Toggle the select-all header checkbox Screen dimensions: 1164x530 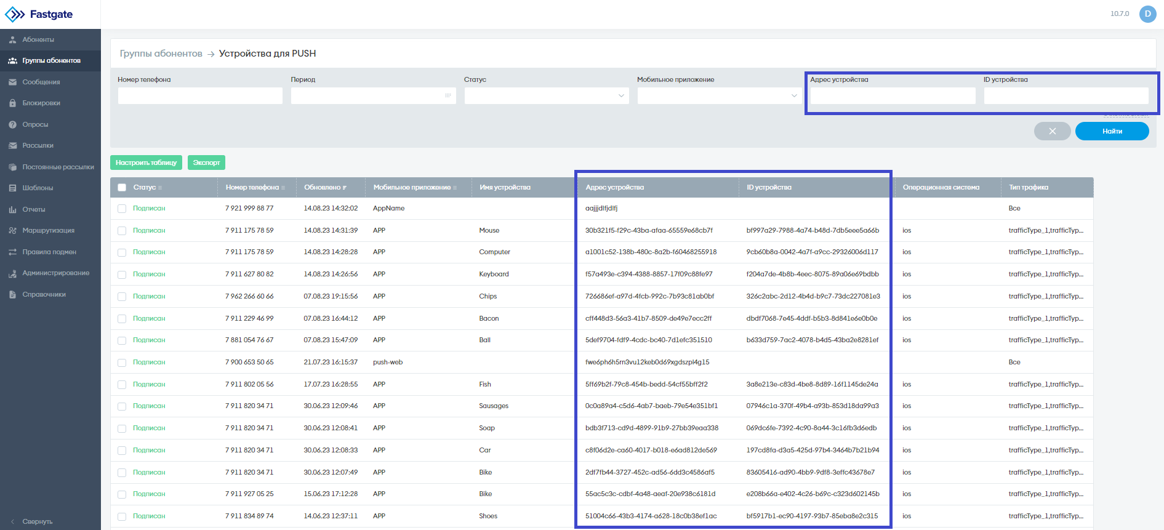click(122, 188)
